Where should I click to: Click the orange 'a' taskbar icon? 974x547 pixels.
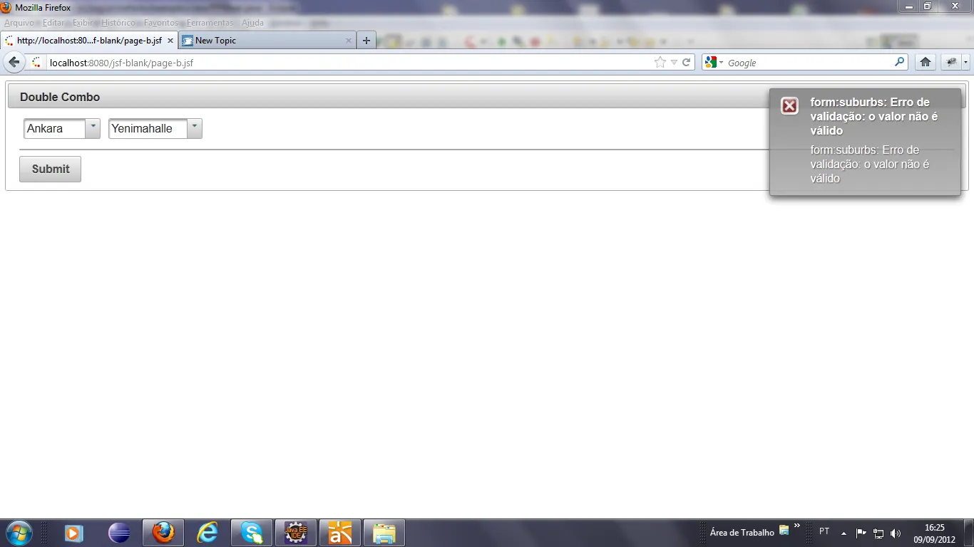point(340,533)
